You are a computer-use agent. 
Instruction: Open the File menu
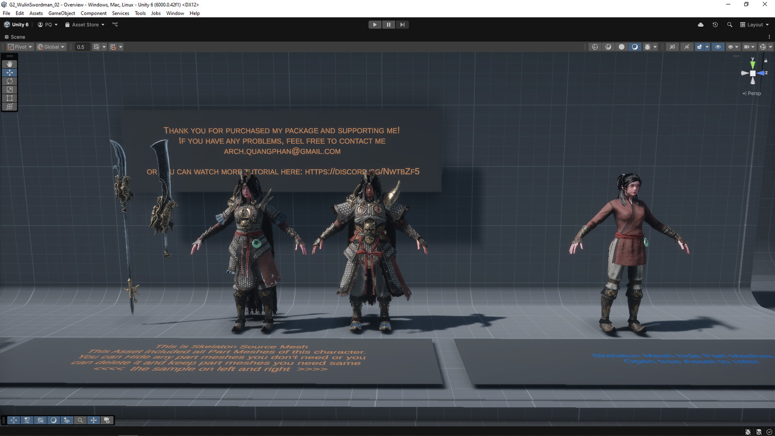(x=6, y=13)
